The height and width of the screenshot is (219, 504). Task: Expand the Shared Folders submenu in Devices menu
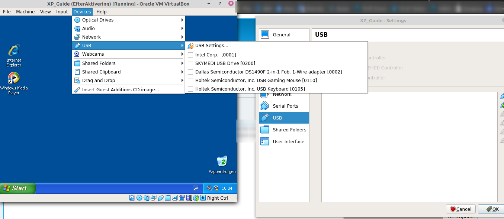(x=129, y=63)
